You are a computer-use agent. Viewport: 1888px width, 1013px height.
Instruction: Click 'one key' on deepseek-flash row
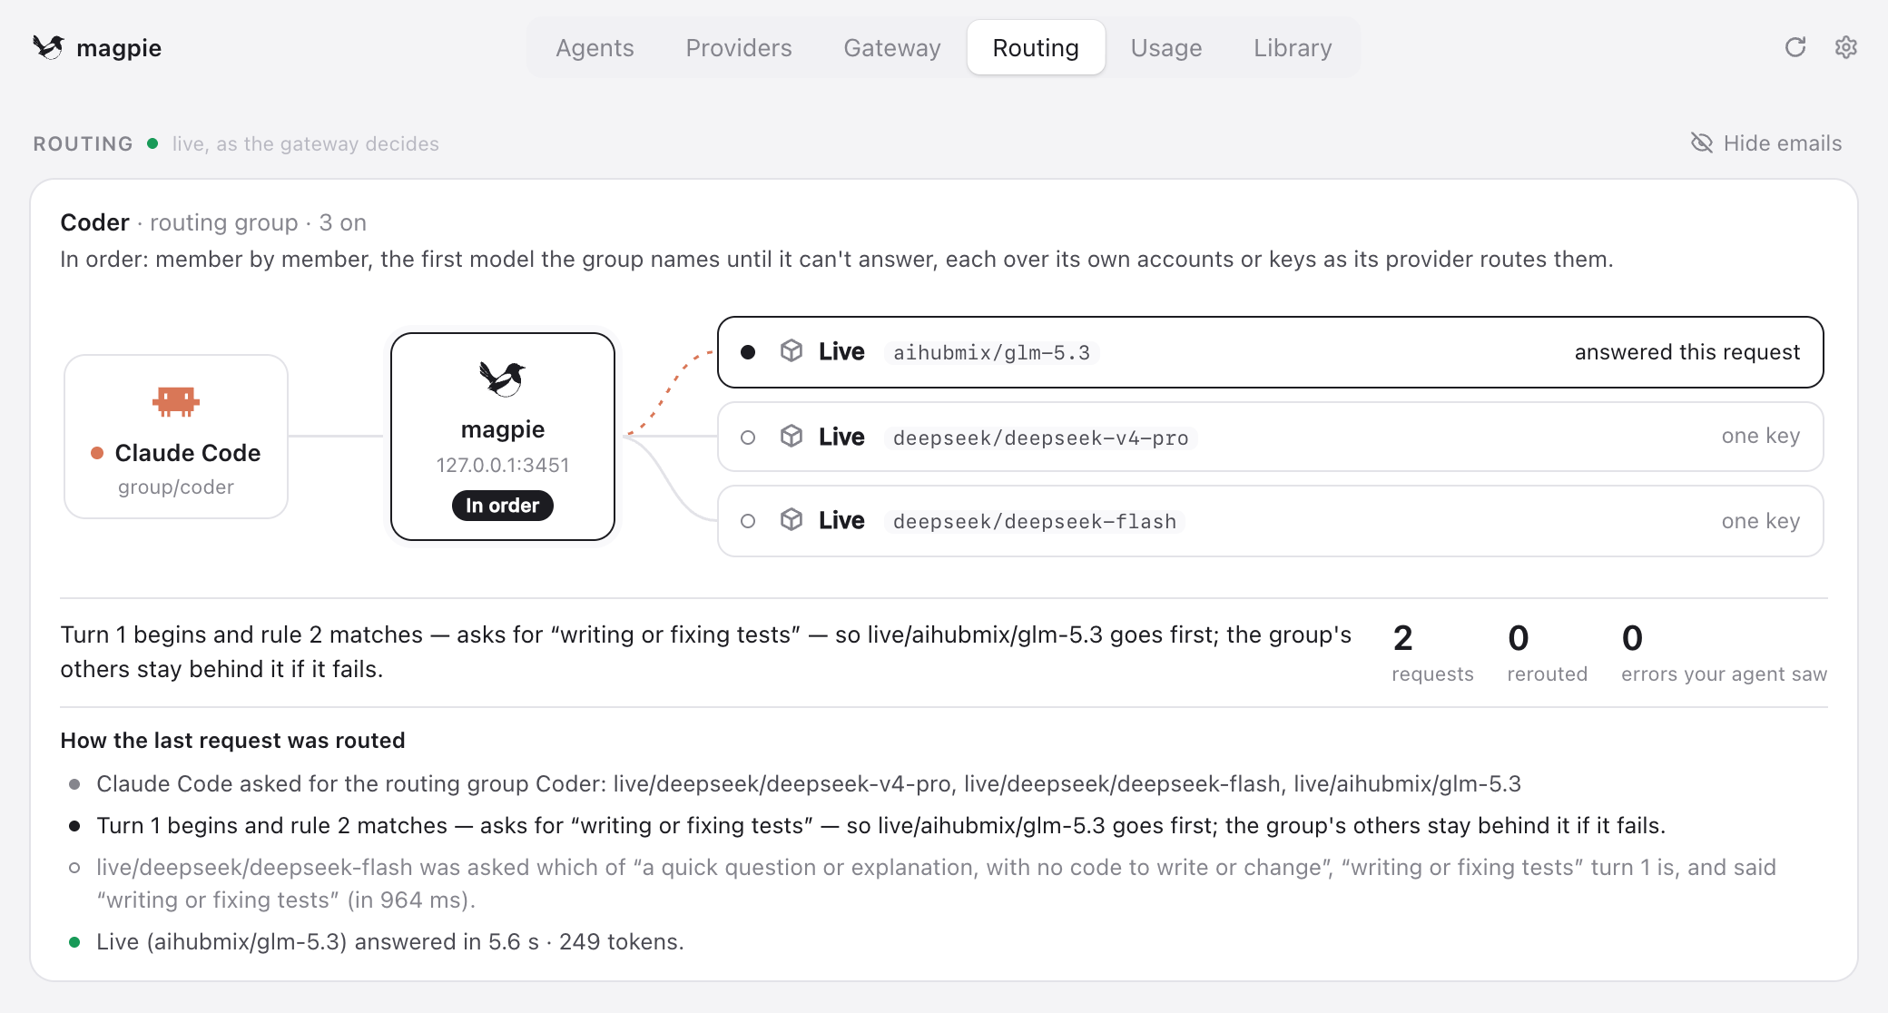pyautogui.click(x=1760, y=521)
